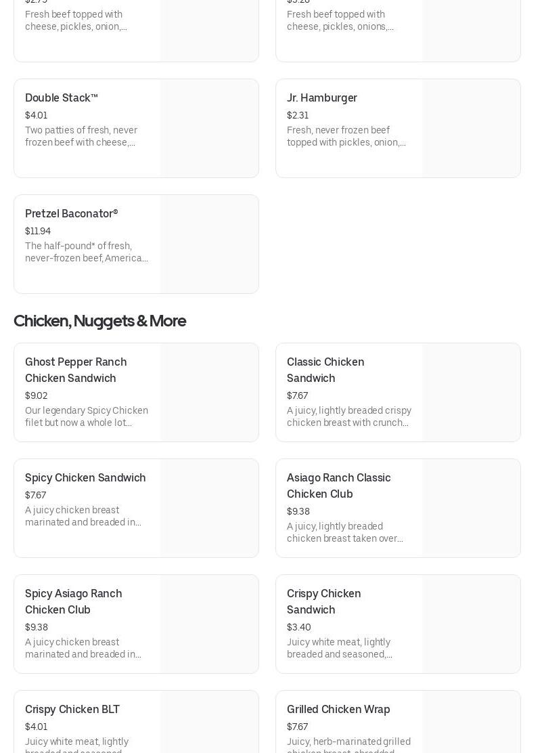The height and width of the screenshot is (753, 544).
Task: Open the Double Stack™ item title
Action: tap(62, 98)
